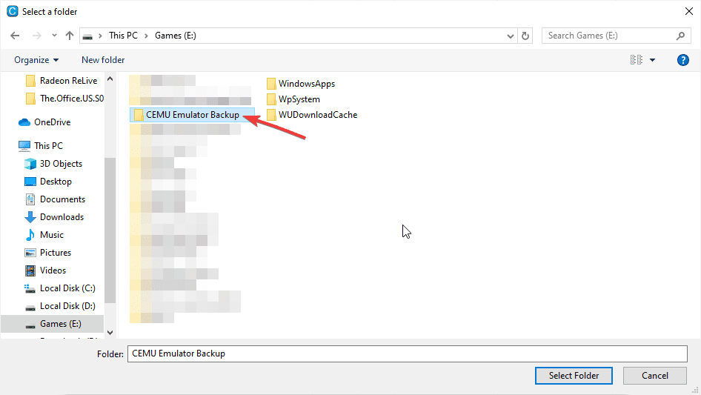This screenshot has width=701, height=395.
Task: Select the WUDownloadCache folder
Action: [x=317, y=115]
